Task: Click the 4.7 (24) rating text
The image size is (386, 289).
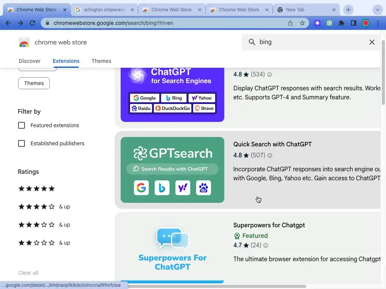Action: (247, 245)
